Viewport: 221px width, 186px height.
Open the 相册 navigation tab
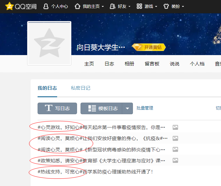[x=129, y=64]
